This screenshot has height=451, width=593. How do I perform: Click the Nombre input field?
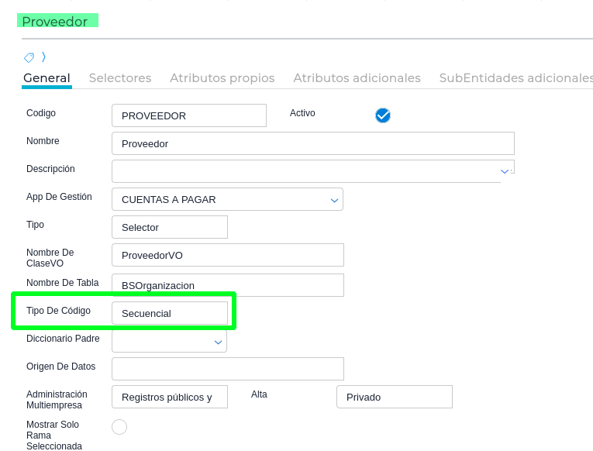click(x=313, y=143)
